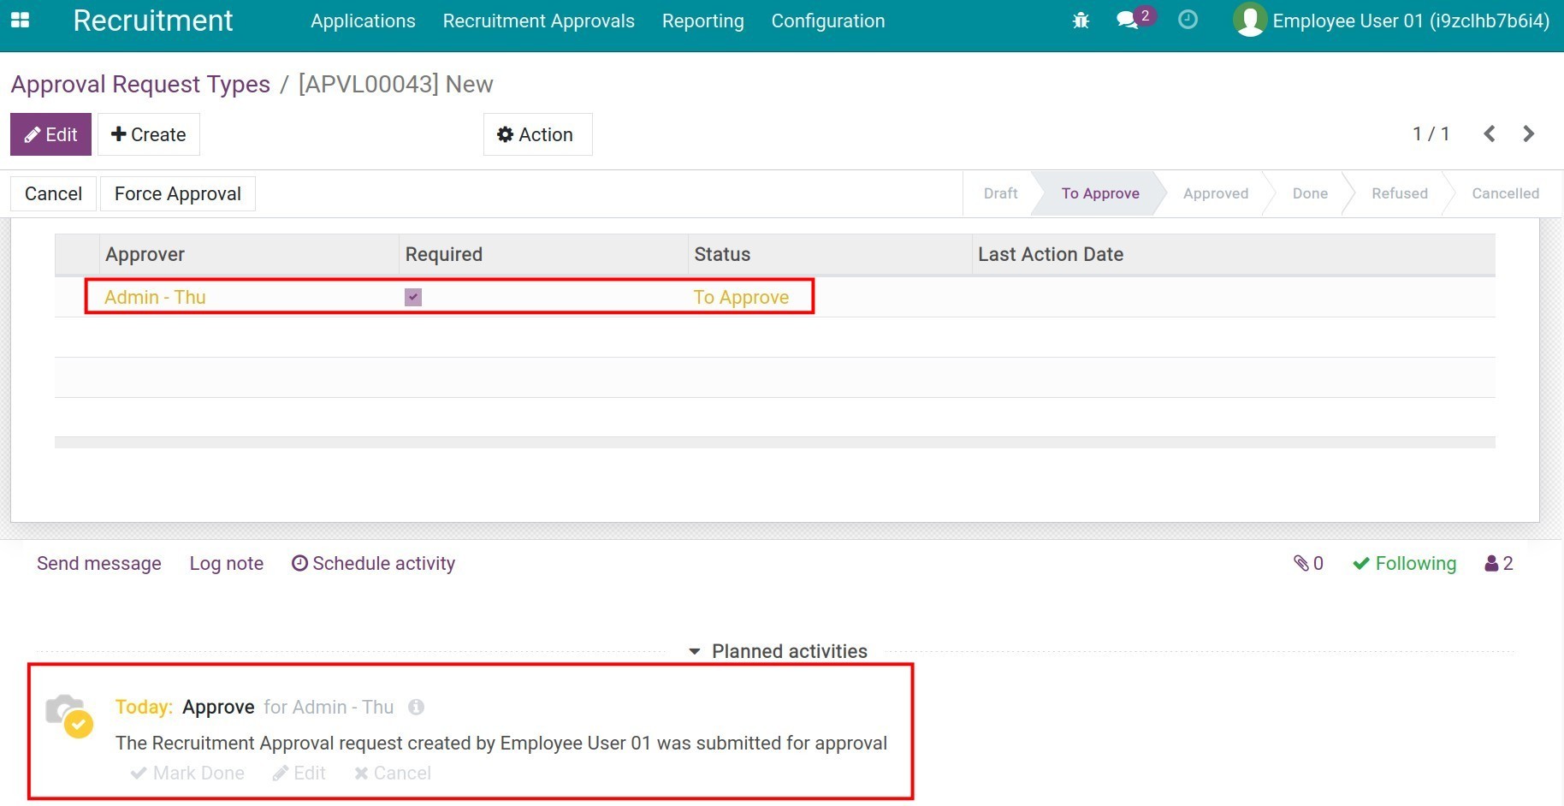This screenshot has width=1564, height=806.
Task: Open the activities clock icon
Action: click(x=1188, y=19)
